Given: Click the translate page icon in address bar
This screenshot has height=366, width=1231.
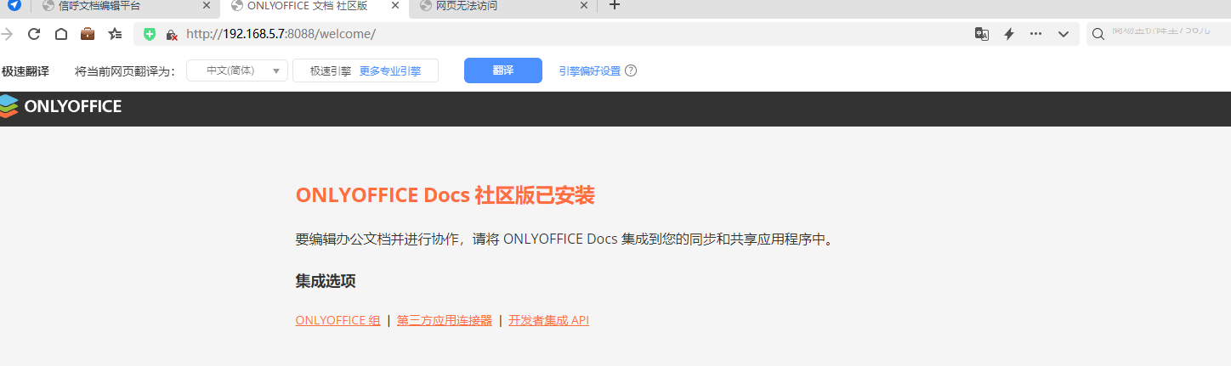Looking at the screenshot, I should [982, 34].
